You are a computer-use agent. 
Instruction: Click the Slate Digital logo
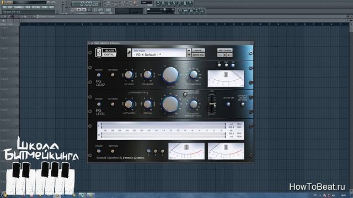point(106,53)
